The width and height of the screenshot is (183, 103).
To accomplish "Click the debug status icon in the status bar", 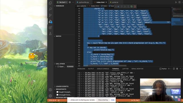I will click(59, 100).
